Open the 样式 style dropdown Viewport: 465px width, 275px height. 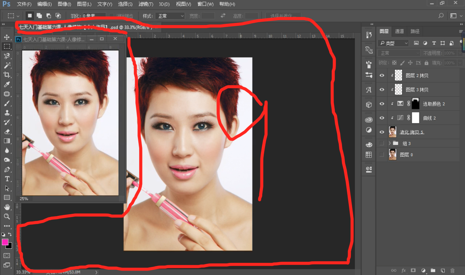pos(170,16)
